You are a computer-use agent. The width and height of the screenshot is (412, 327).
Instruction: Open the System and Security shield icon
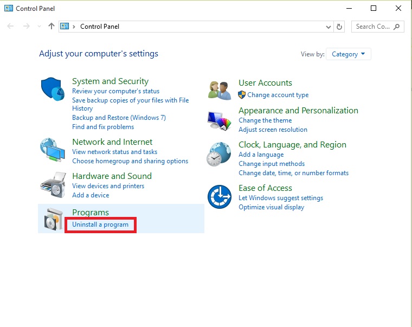tap(53, 89)
